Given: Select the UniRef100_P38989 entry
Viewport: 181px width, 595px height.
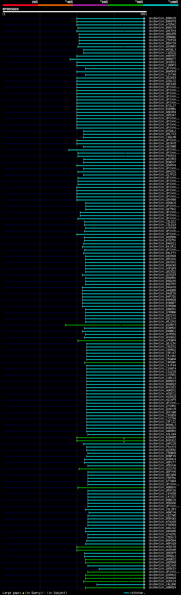Looking at the screenshot, I should (162, 525).
